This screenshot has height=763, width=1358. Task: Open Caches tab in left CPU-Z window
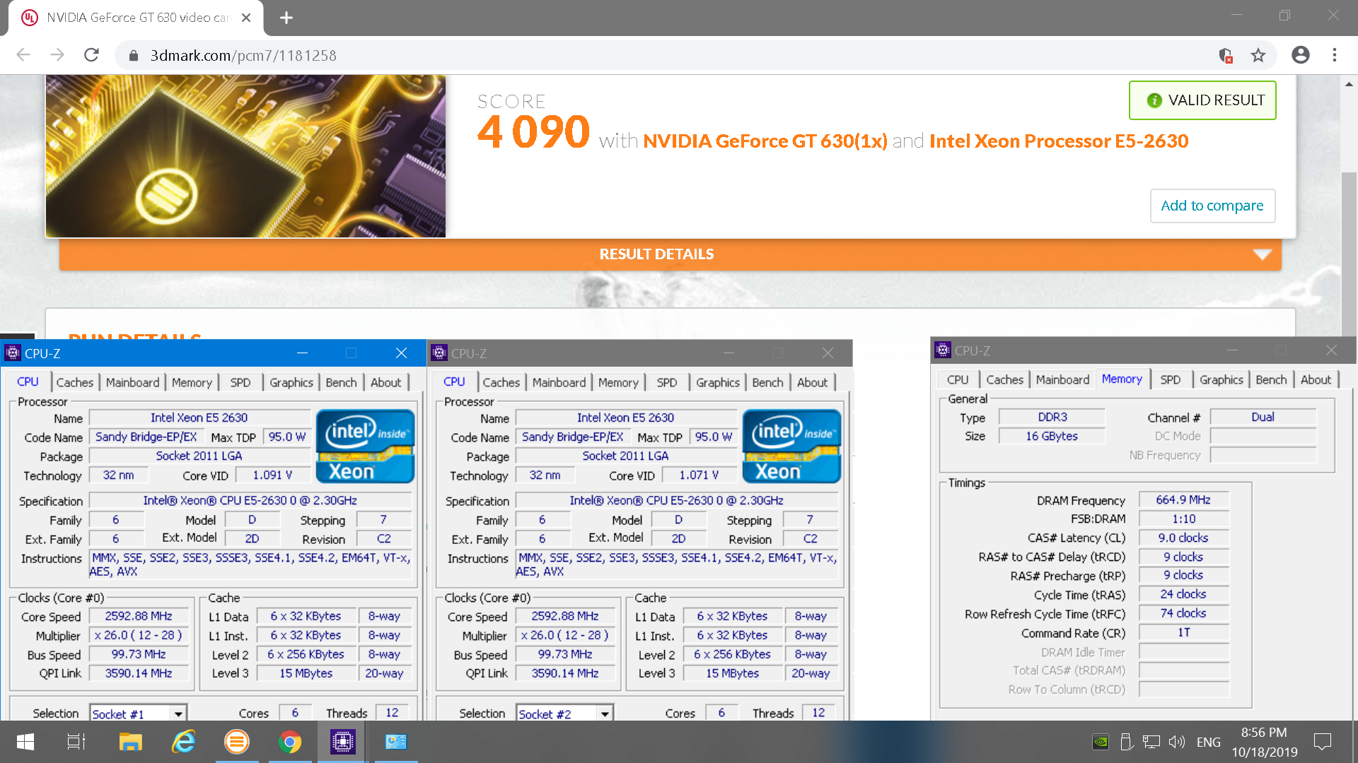coord(74,382)
